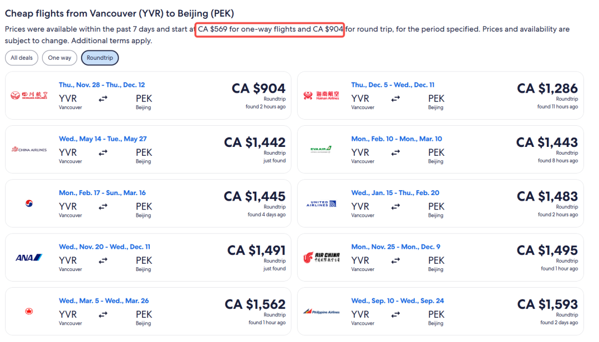Image resolution: width=599 pixels, height=342 pixels.
Task: Click the China Airlines logo
Action: [29, 150]
